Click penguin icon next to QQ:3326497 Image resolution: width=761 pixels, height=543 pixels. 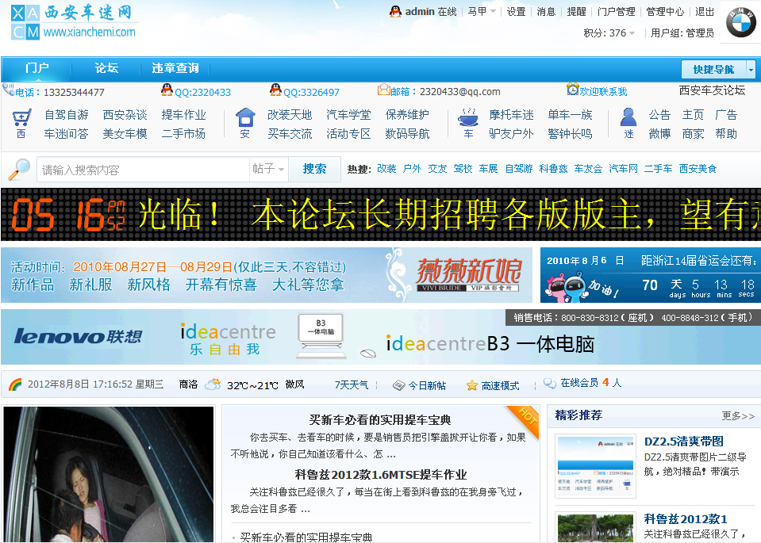point(275,90)
